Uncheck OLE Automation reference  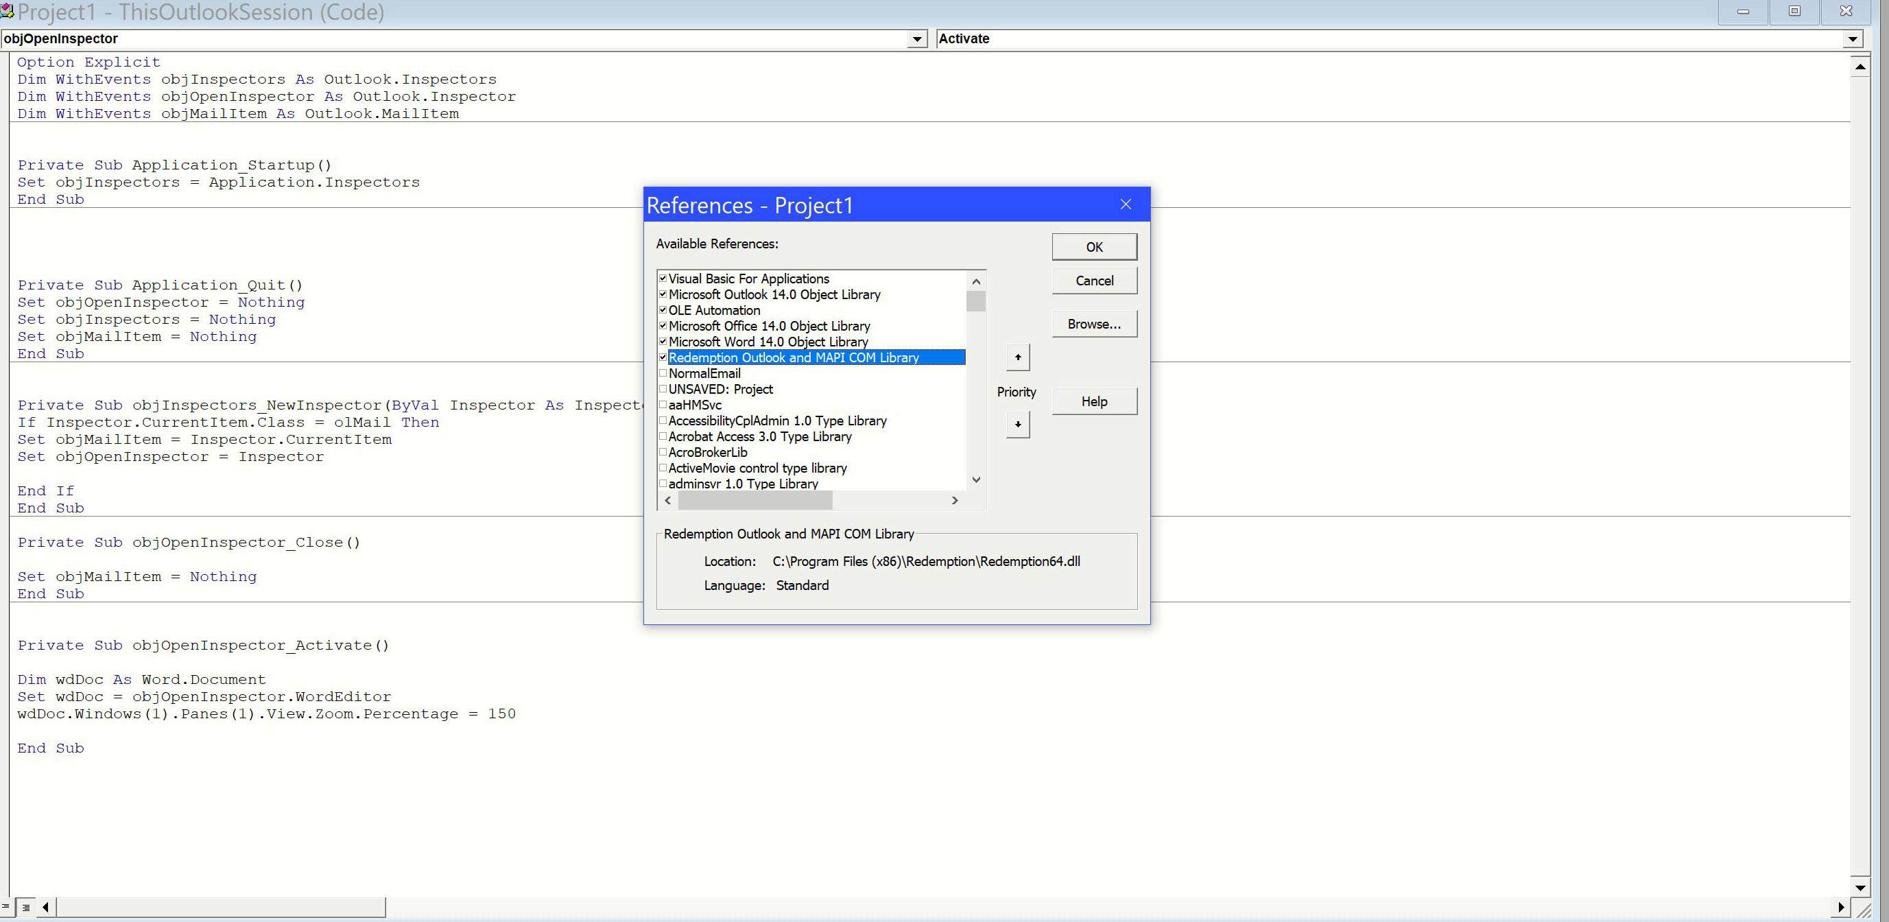point(663,310)
